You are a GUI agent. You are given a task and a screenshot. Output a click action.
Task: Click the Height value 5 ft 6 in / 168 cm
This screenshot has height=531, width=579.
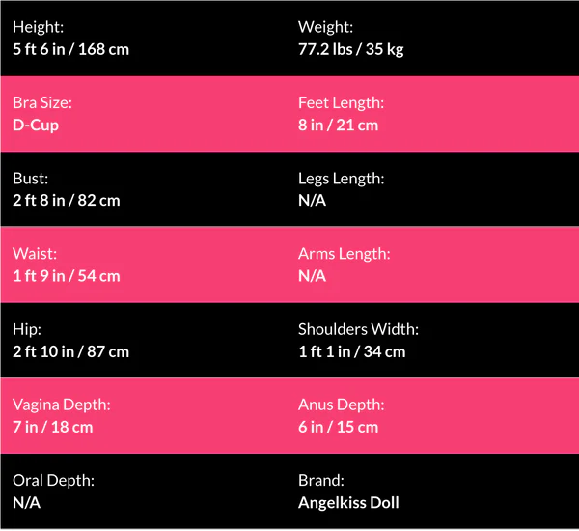70,49
